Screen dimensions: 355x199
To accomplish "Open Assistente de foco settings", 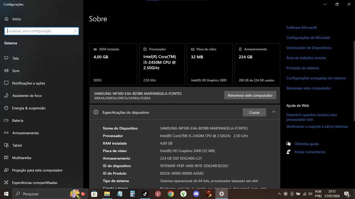I will click(x=27, y=96).
